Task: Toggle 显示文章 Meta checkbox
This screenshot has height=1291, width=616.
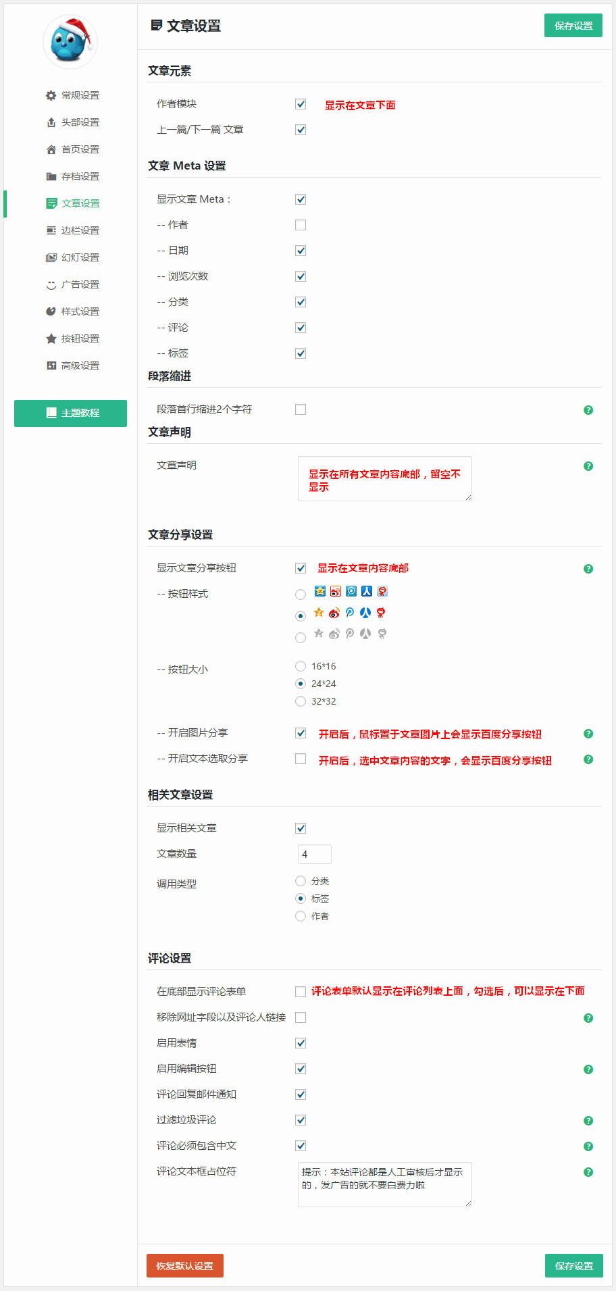Action: point(301,199)
